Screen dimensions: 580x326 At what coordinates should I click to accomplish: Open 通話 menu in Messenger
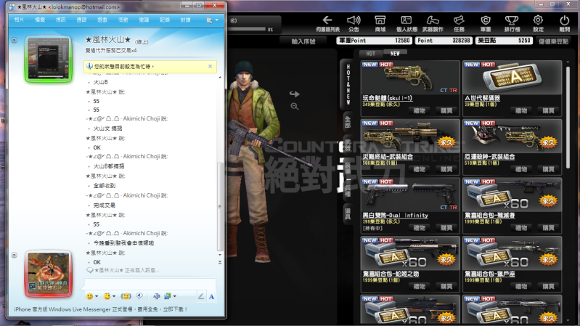click(x=81, y=20)
